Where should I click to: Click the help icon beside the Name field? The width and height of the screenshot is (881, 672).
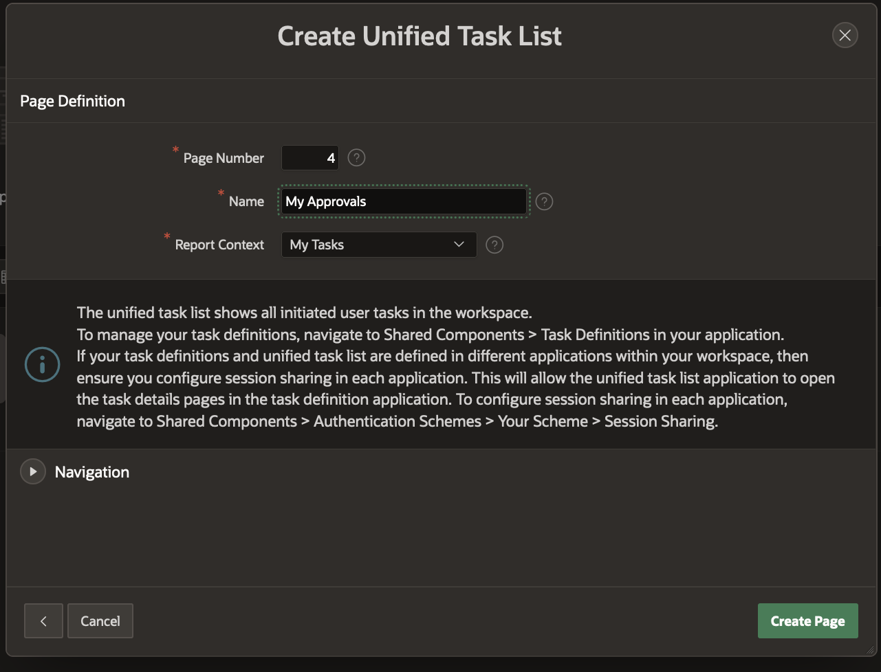[544, 201]
